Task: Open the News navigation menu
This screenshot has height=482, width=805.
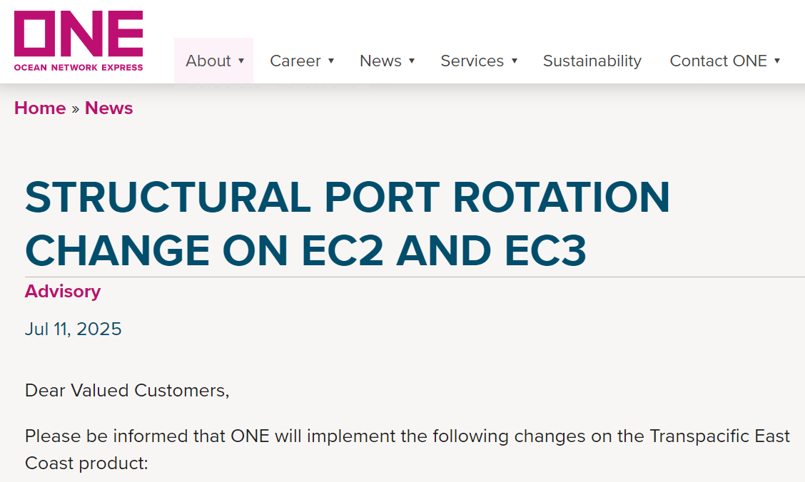Action: [380, 61]
